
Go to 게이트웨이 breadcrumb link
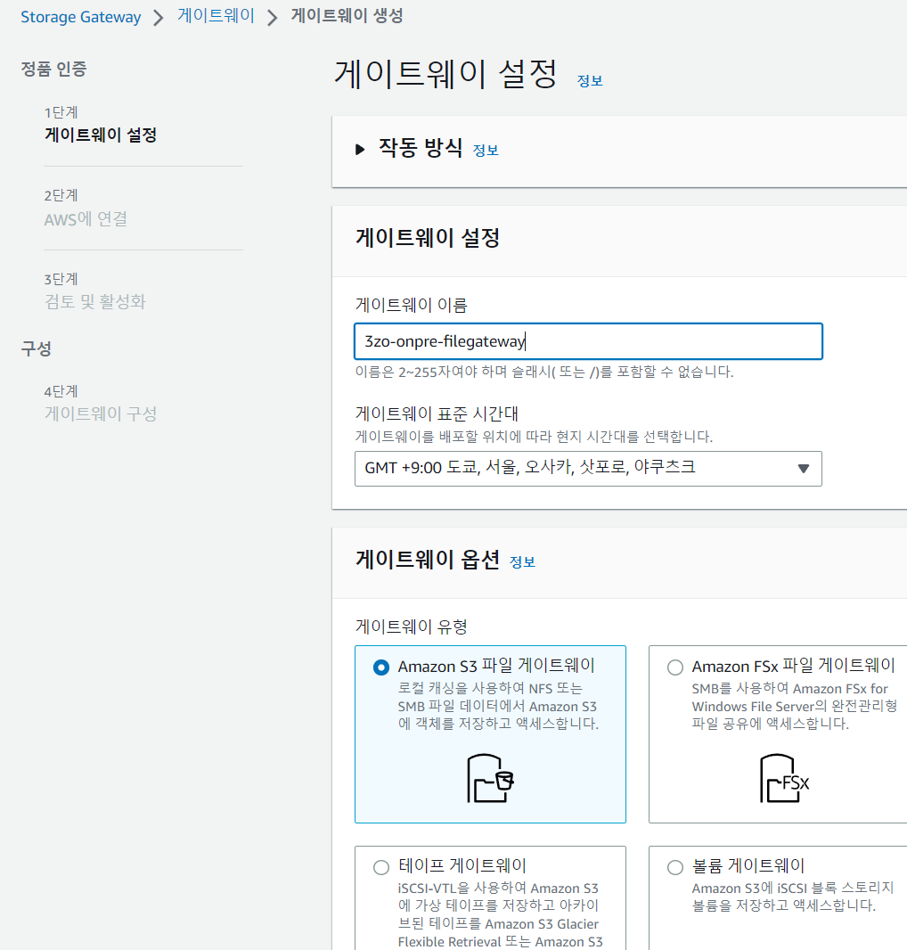point(216,16)
